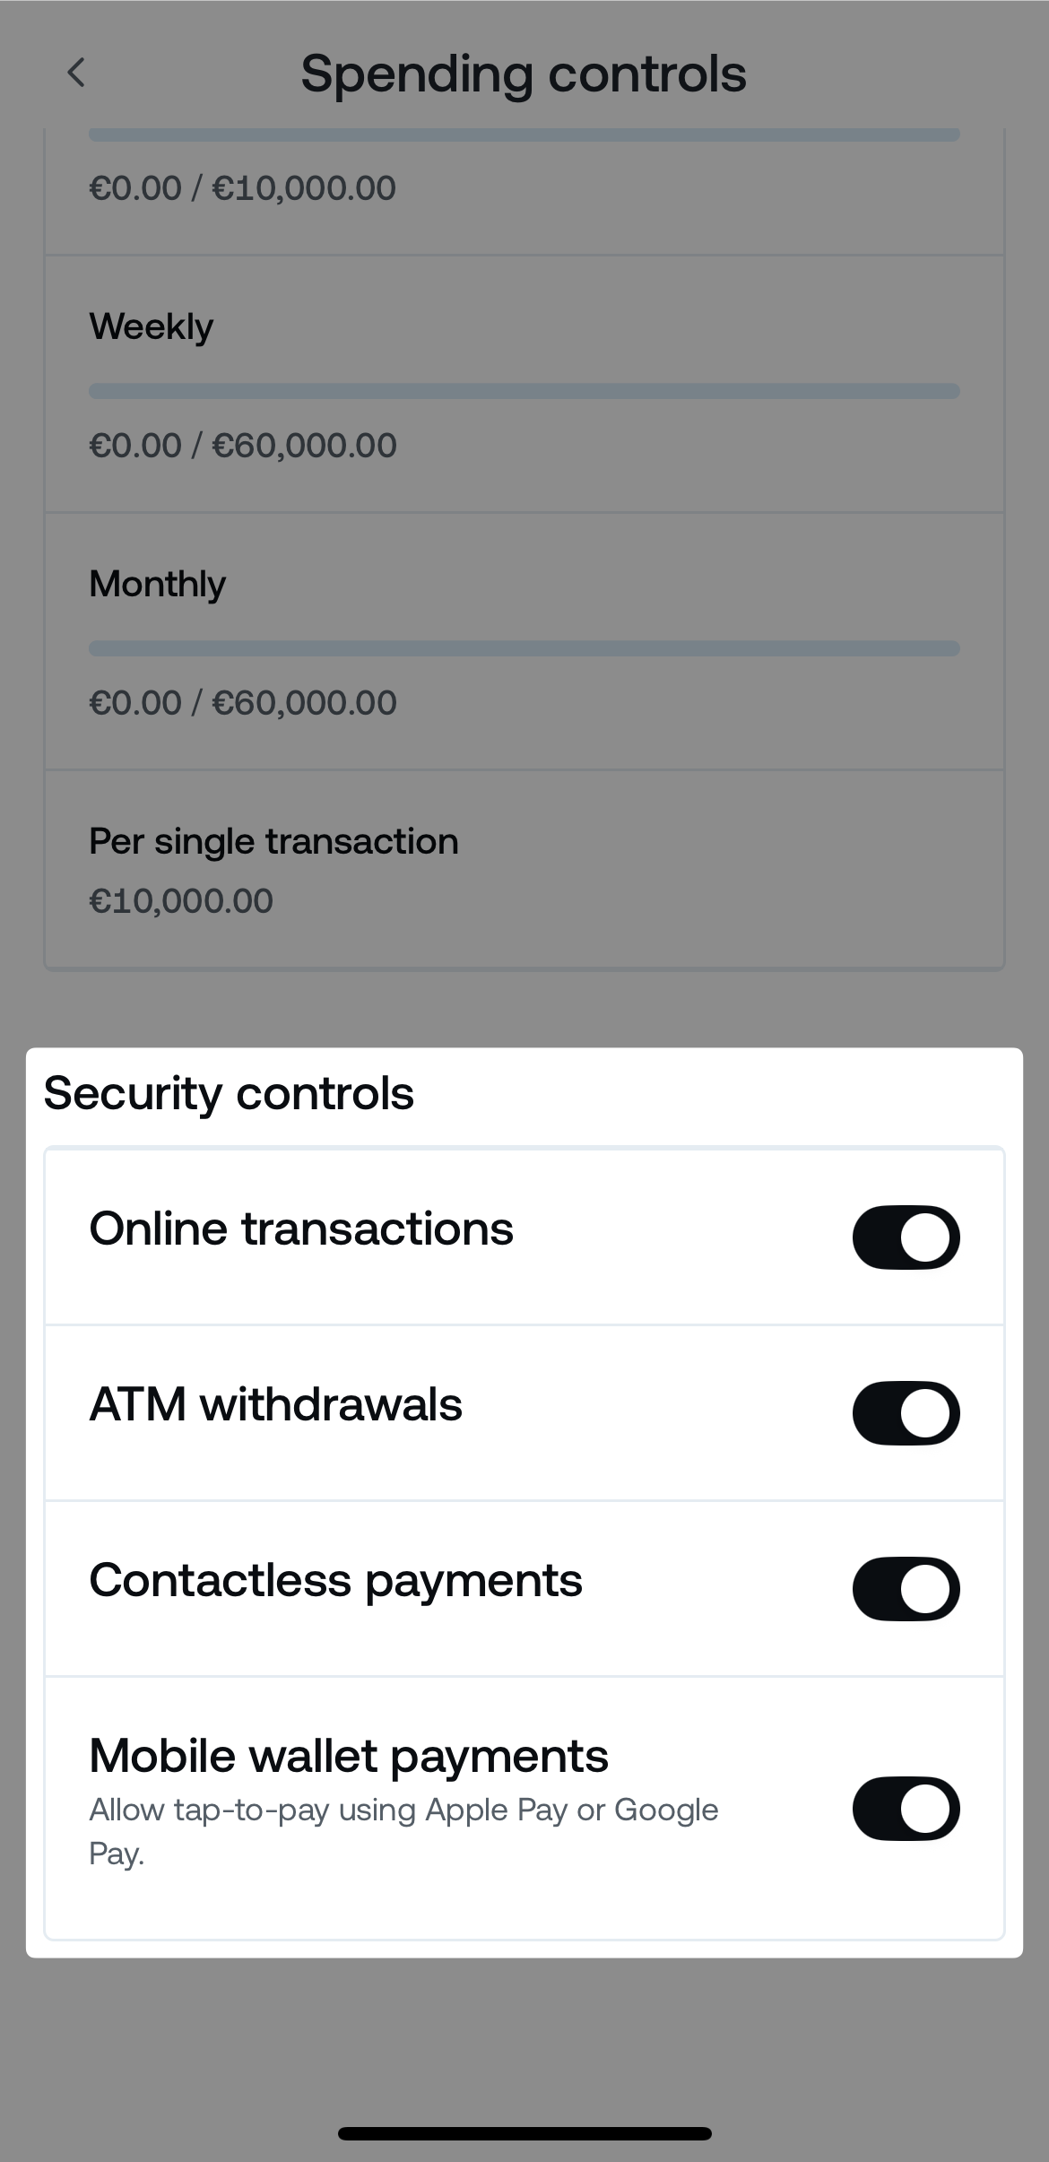This screenshot has width=1049, height=2162.
Task: Tap the home indicator bar at the bottom
Action: coord(524,2133)
